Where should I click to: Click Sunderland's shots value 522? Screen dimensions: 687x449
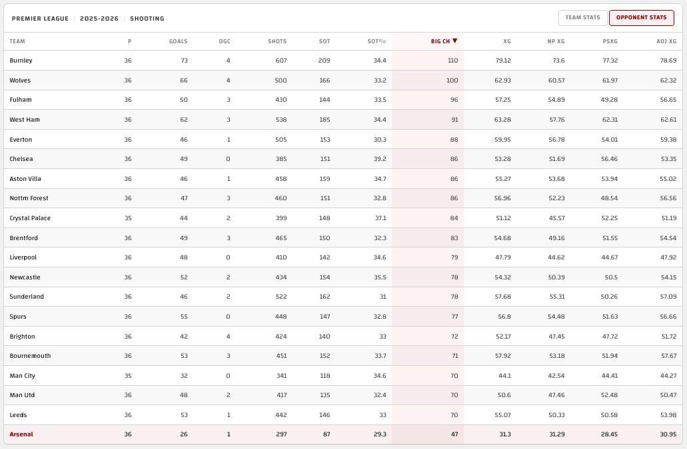pyautogui.click(x=281, y=297)
